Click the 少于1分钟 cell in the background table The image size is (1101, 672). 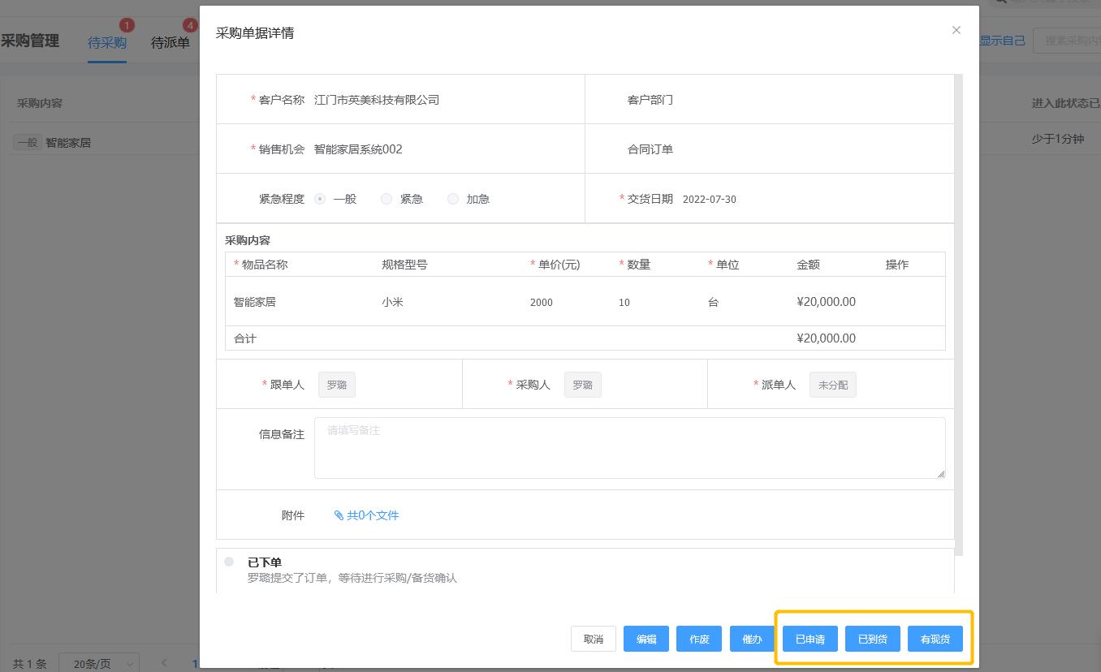pos(1058,139)
